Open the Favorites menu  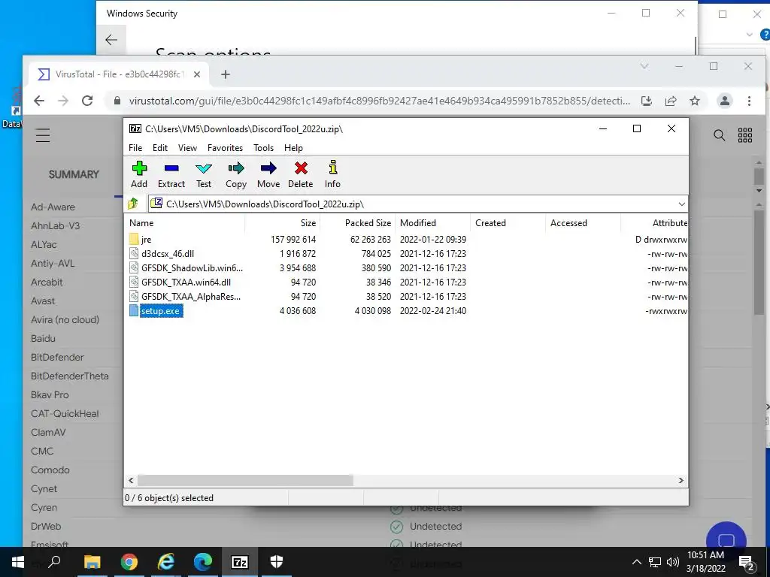(x=225, y=148)
